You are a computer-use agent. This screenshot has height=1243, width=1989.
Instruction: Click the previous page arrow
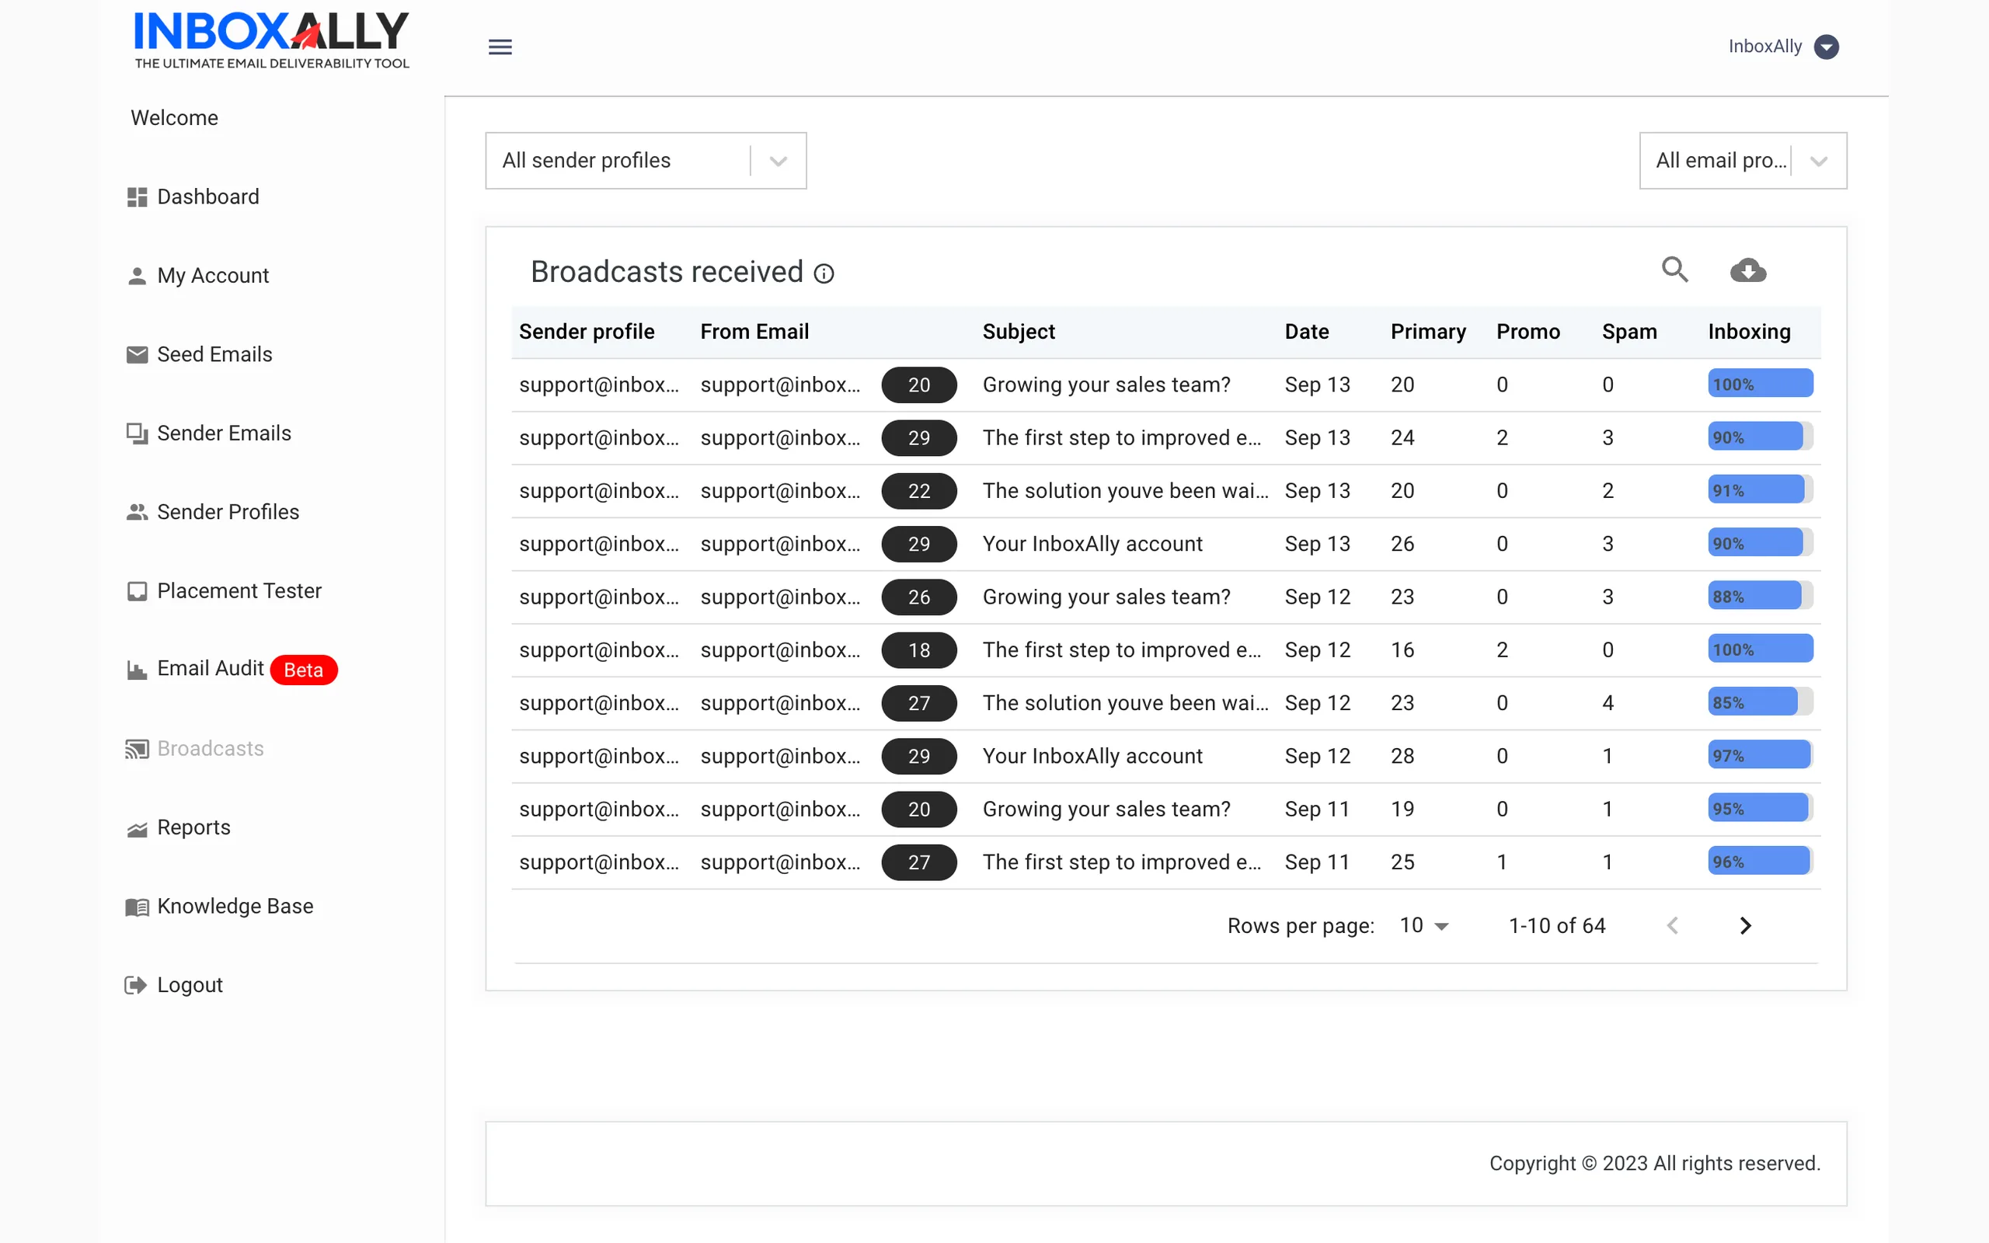[1673, 926]
